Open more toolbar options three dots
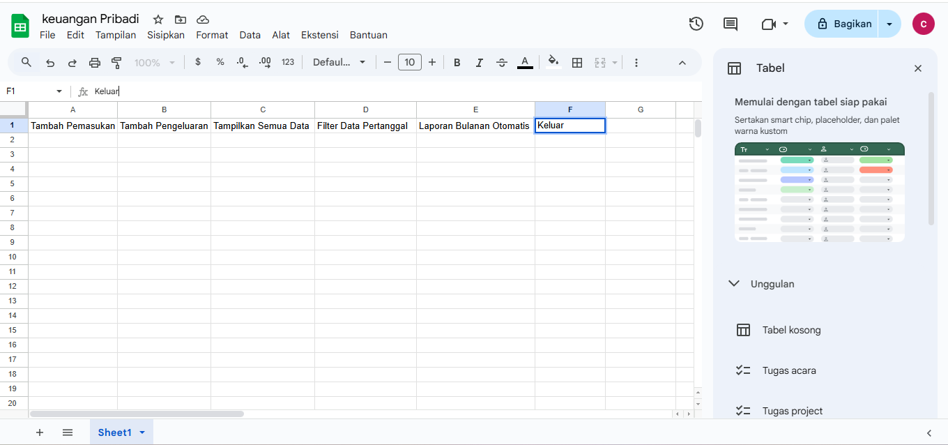This screenshot has height=445, width=948. pyautogui.click(x=636, y=62)
